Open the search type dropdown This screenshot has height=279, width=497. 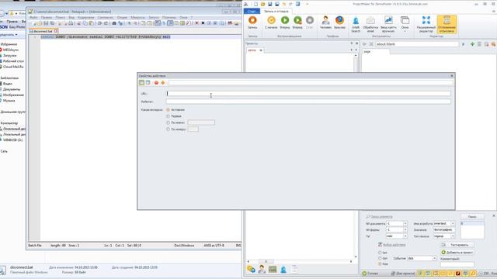[453, 236]
